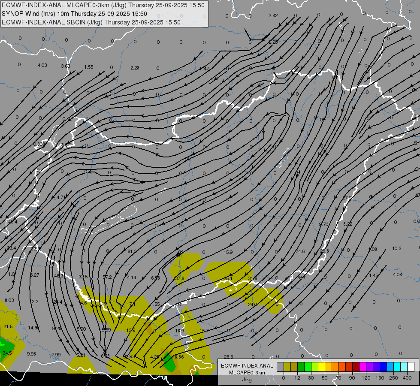Select the white legend swatch
Viewport: 420px width, 386px height.
coord(411,367)
